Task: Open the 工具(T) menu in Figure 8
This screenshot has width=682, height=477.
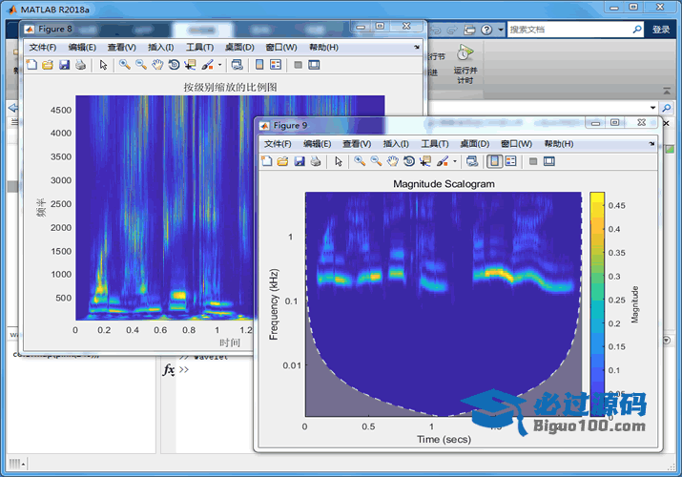Action: point(199,47)
